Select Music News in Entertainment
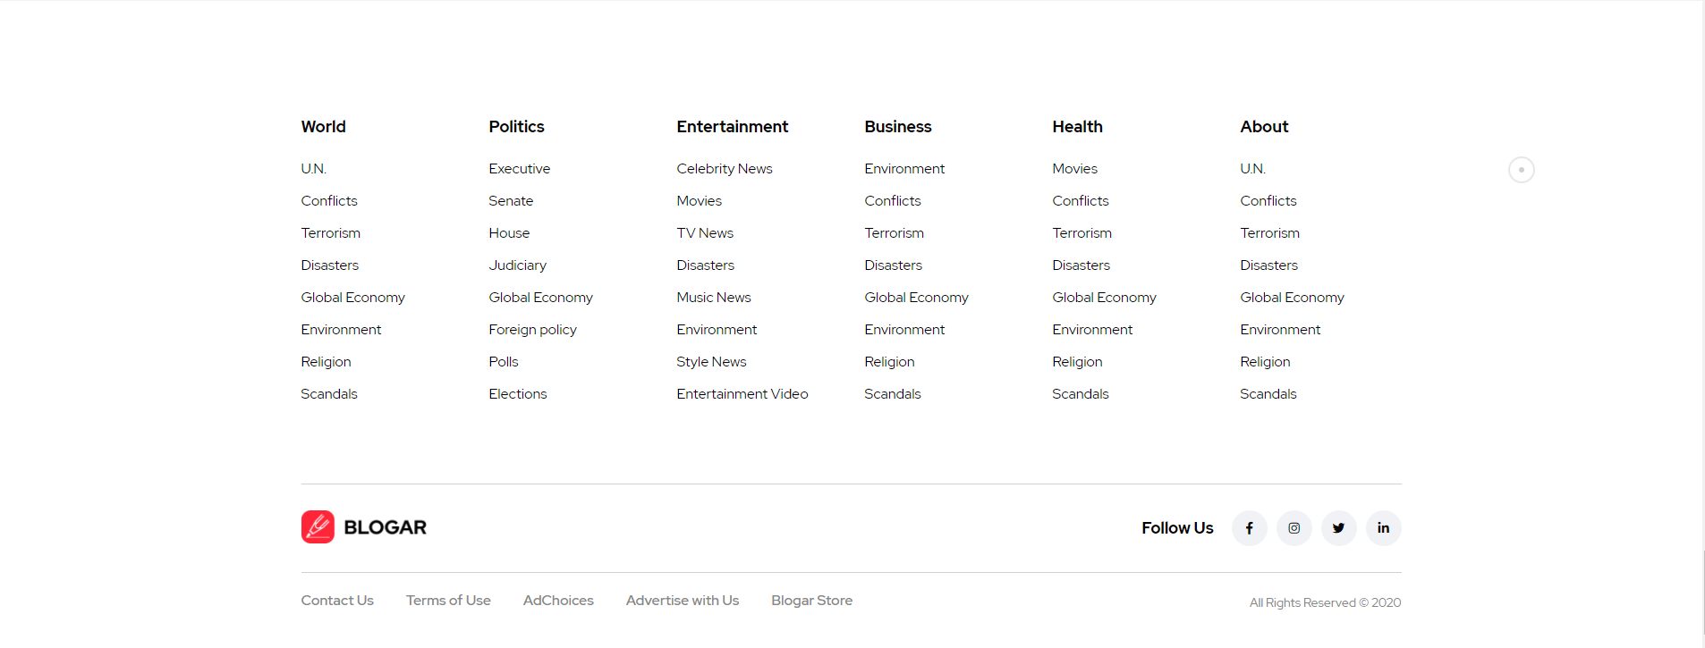Image resolution: width=1705 pixels, height=648 pixels. pyautogui.click(x=714, y=298)
